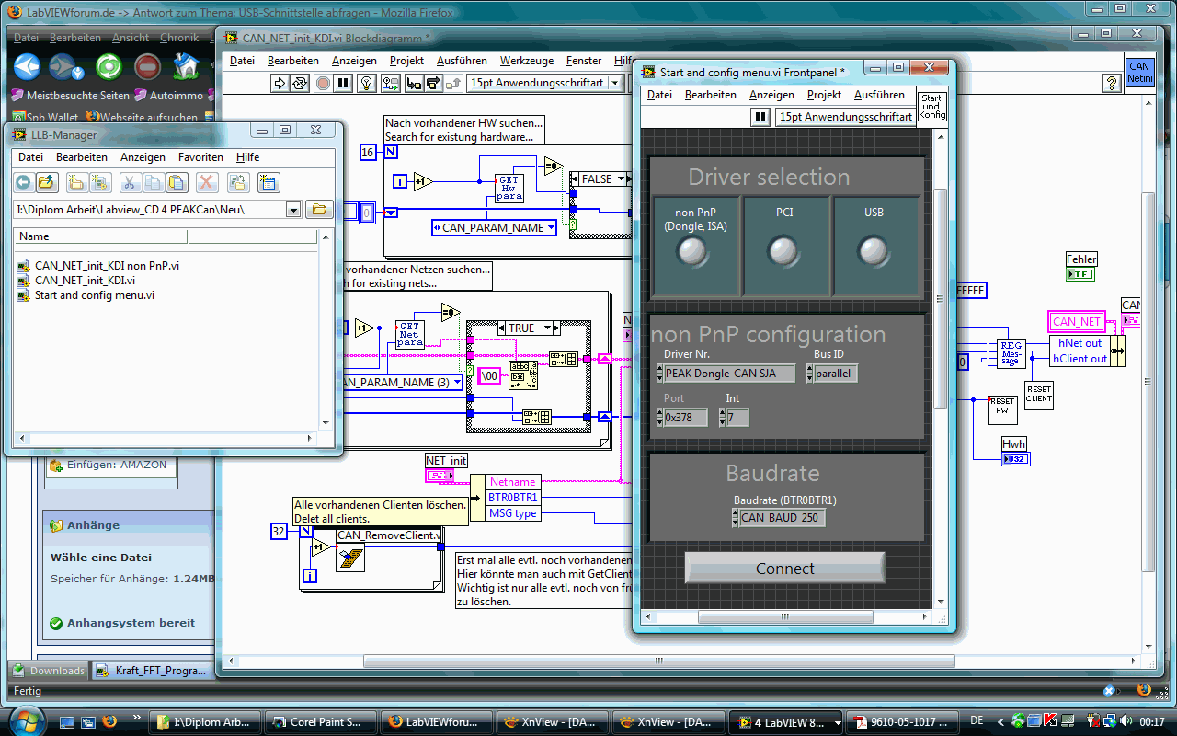Viewport: 1177px width, 736px height.
Task: Select Start and config menu.vi in file list
Action: point(95,295)
